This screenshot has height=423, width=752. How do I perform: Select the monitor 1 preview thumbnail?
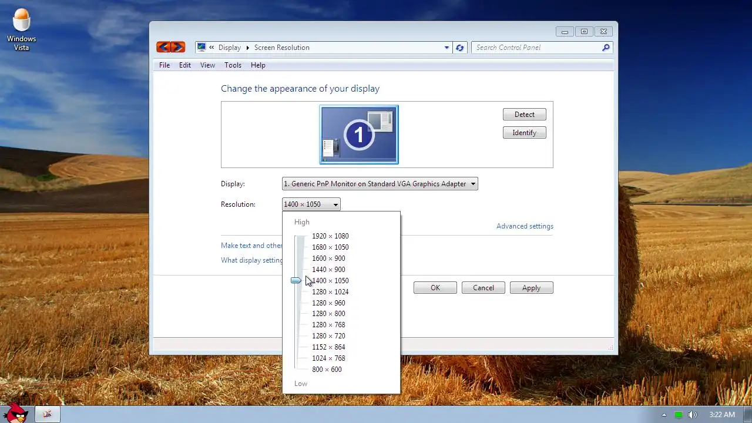click(x=359, y=135)
